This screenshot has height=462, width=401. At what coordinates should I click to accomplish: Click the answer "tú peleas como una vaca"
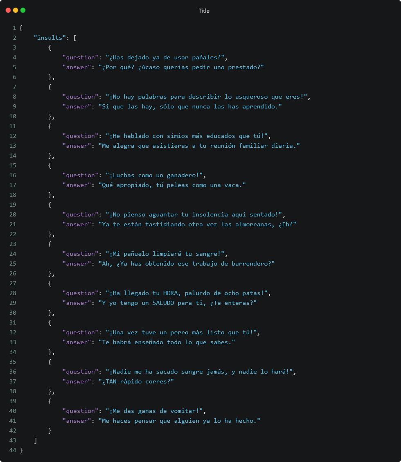(x=172, y=185)
